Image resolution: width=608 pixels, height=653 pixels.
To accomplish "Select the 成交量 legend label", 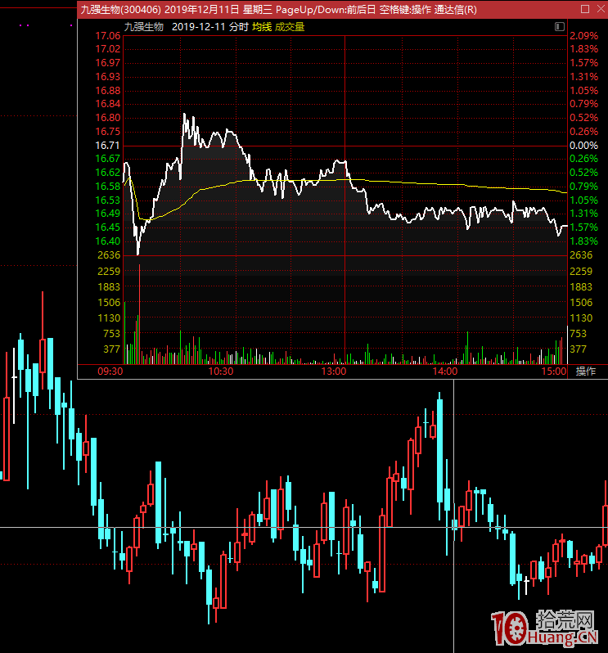I will [290, 27].
